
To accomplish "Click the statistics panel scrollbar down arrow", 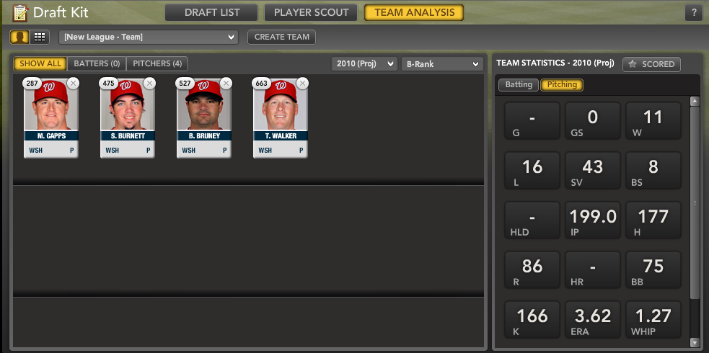I will (x=695, y=342).
